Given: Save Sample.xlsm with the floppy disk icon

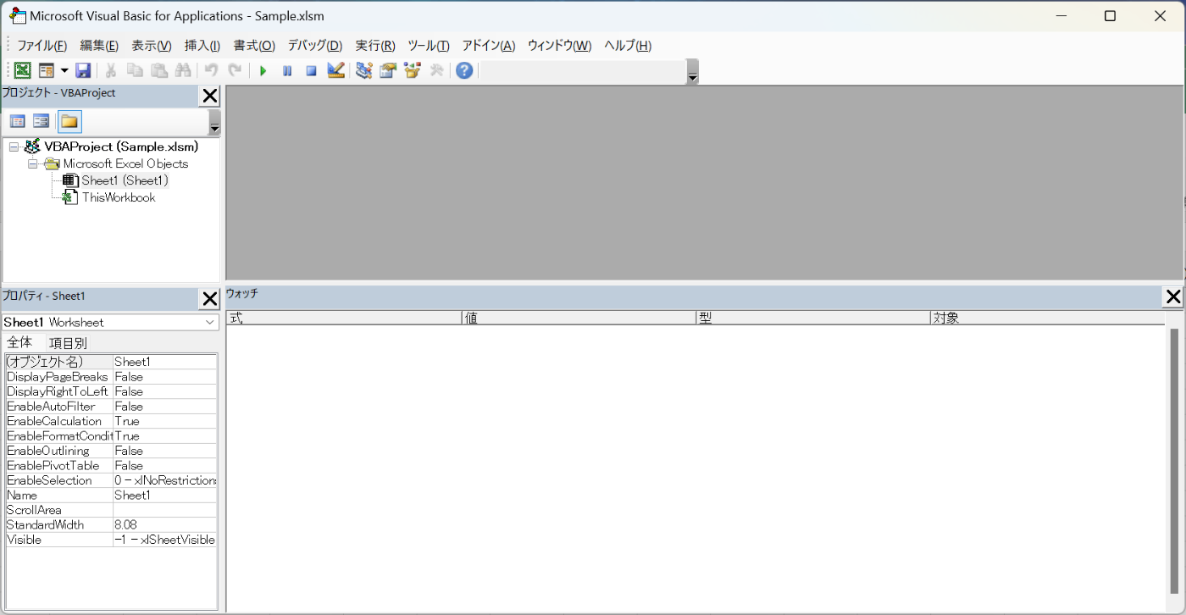Looking at the screenshot, I should [83, 71].
